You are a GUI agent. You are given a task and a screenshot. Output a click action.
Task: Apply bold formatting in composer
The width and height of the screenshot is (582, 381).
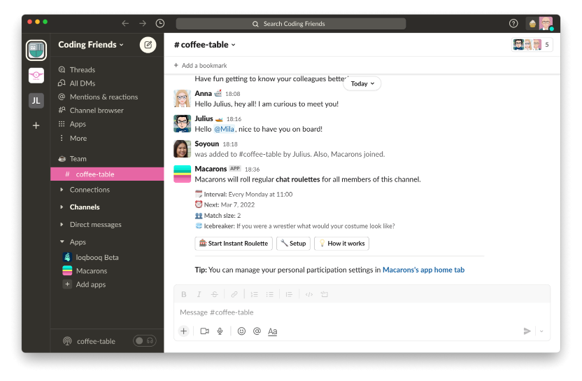click(x=184, y=294)
